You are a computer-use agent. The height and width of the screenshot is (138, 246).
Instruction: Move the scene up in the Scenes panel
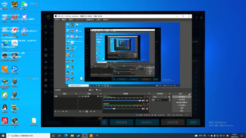pos(63,112)
